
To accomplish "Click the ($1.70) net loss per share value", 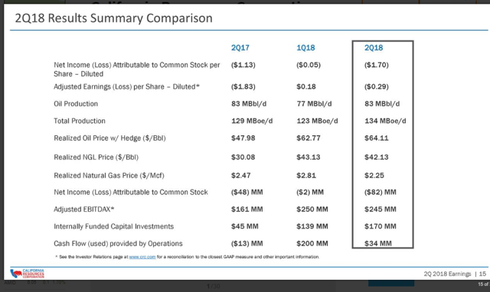I will 376,65.
